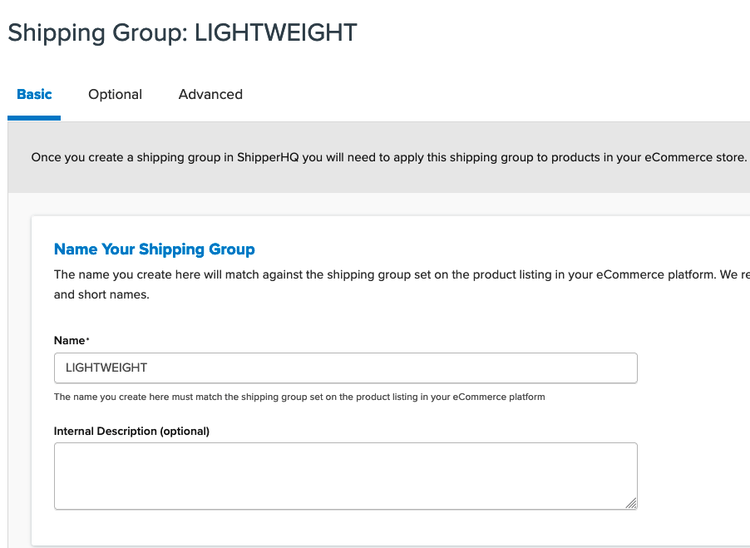Click inside the Internal Description text area
The width and height of the screenshot is (750, 548).
pos(345,476)
